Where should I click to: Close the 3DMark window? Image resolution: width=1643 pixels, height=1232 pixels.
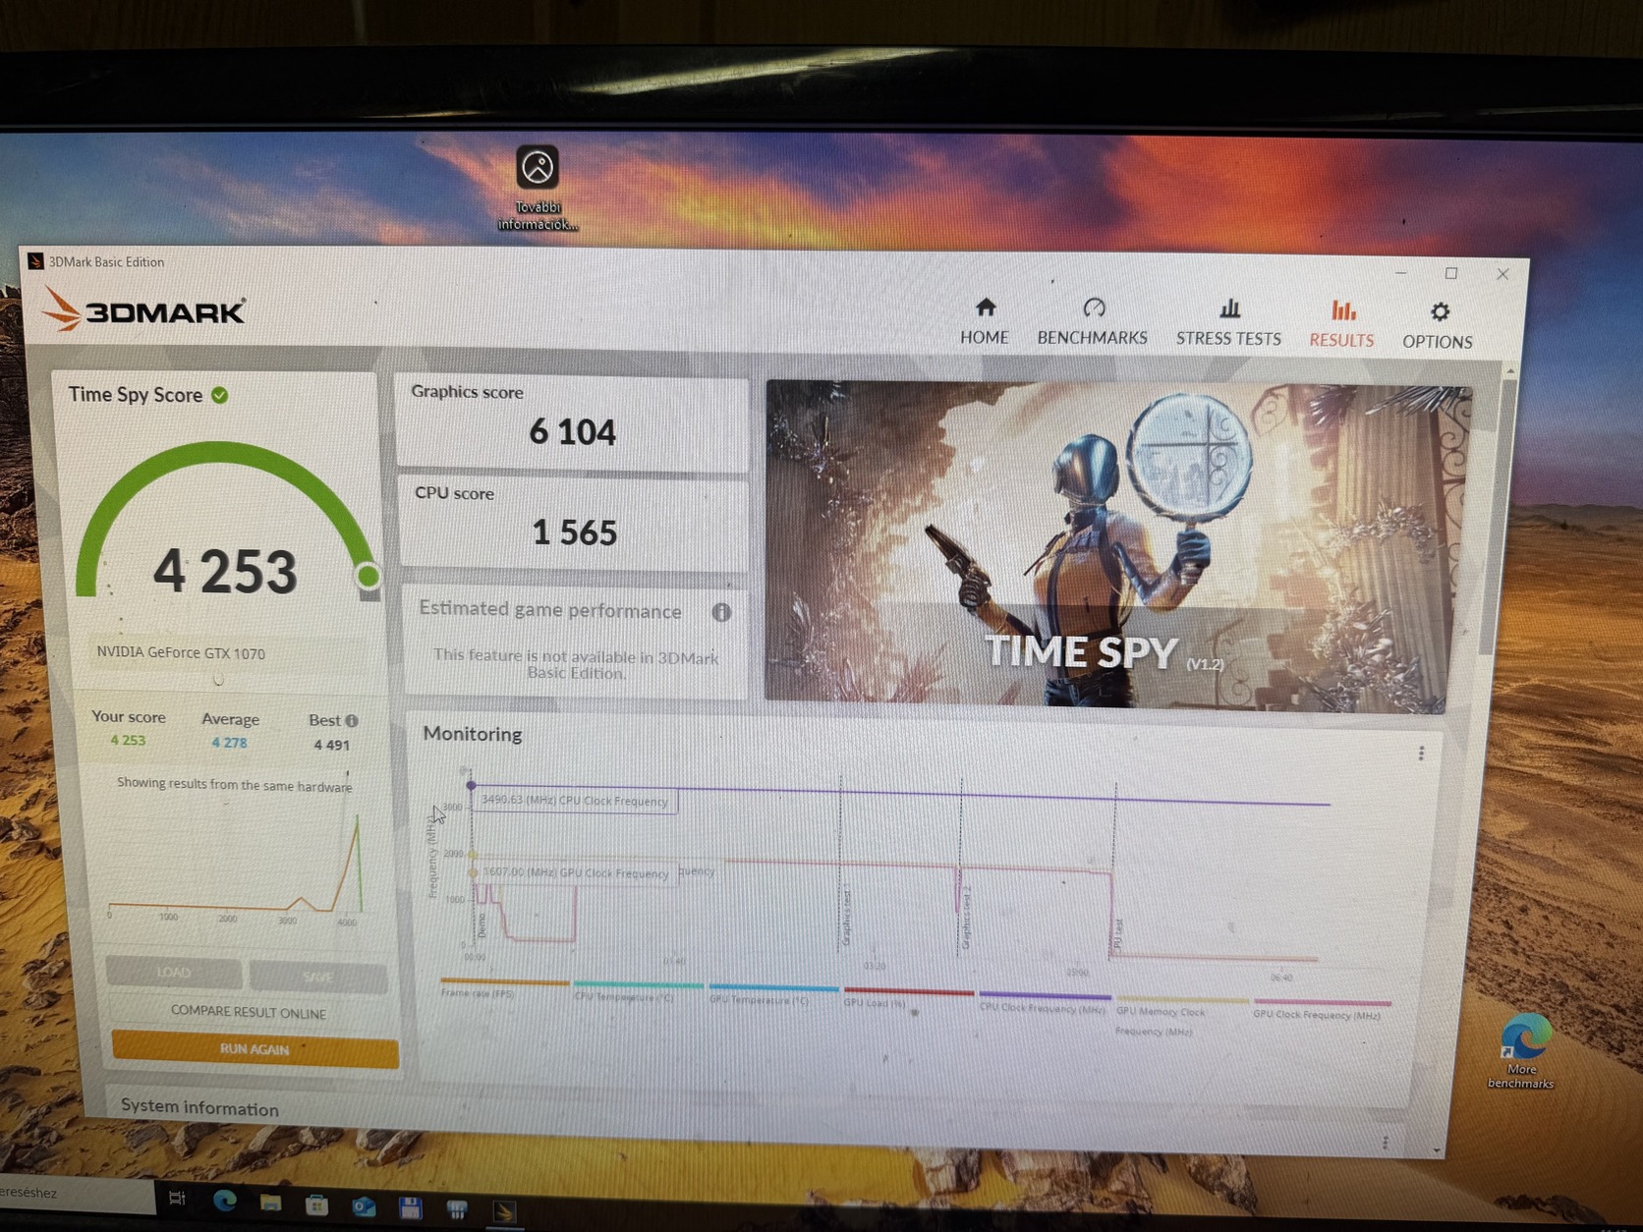[x=1502, y=274]
